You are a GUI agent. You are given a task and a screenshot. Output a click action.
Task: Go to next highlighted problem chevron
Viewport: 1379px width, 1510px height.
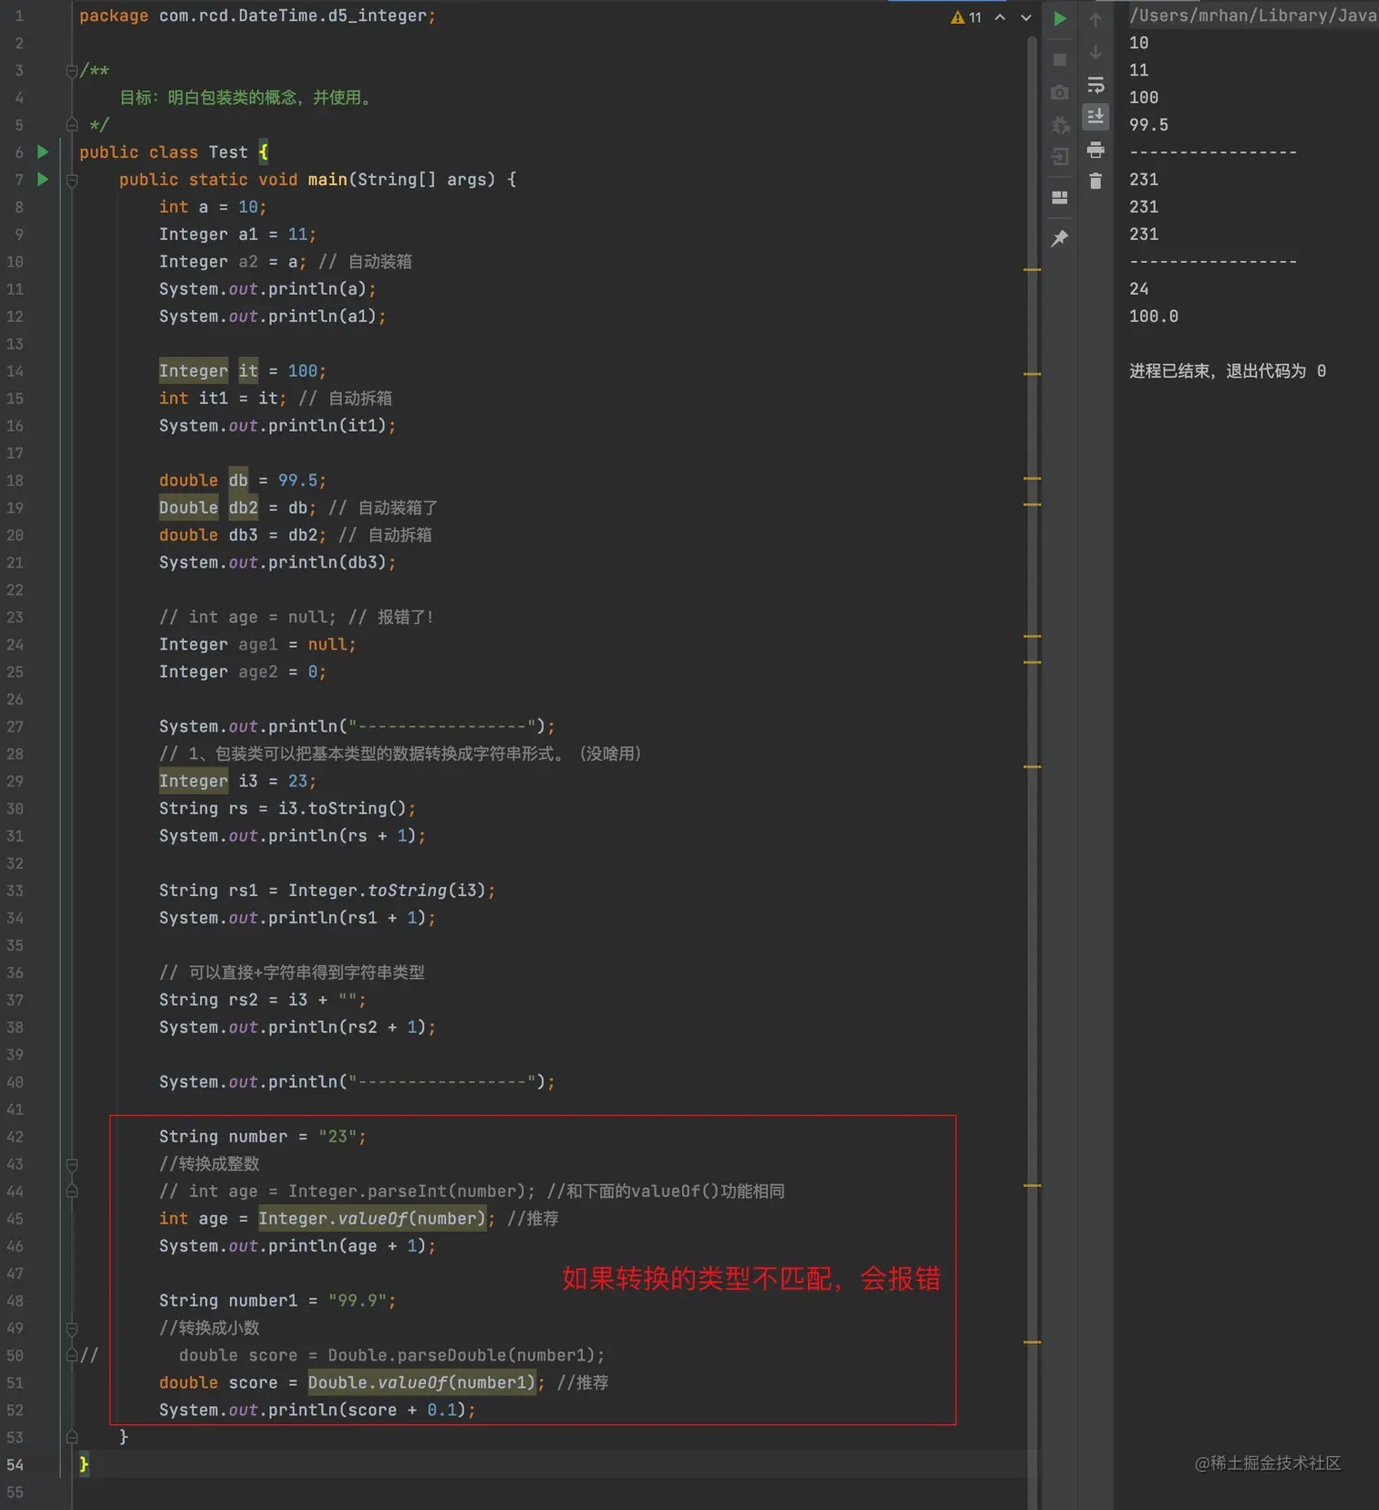[1026, 17]
